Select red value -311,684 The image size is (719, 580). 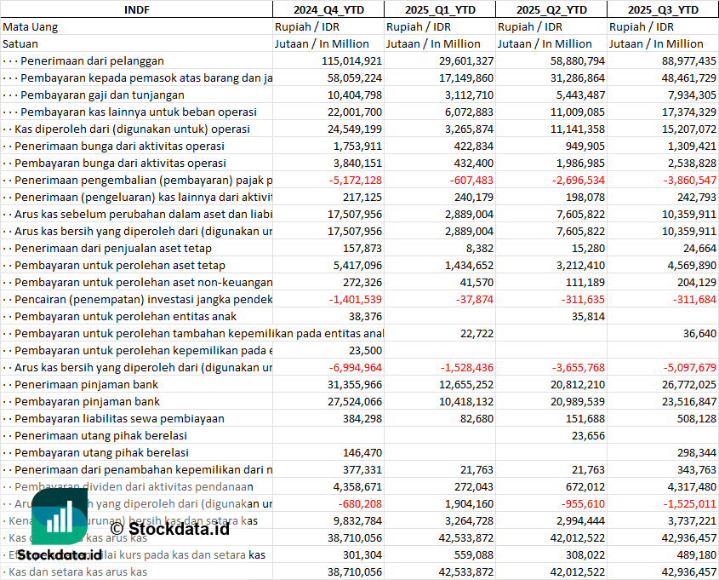(694, 299)
